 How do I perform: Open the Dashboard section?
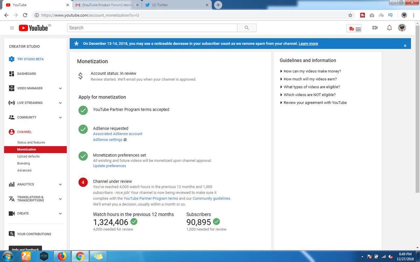click(x=26, y=74)
